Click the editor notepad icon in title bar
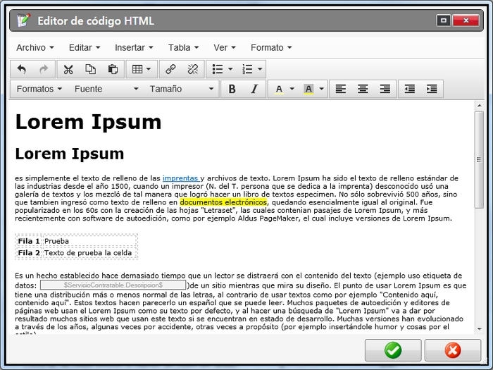Screen dimensions: 493x370 pos(23,20)
